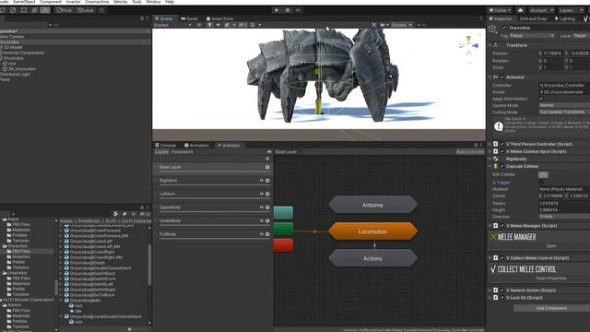The image size is (590, 332).
Task: Start Play mode with the Play button
Action: coord(277,10)
